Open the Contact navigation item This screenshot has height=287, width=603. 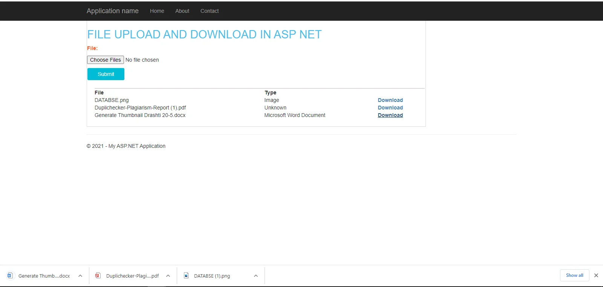(210, 11)
